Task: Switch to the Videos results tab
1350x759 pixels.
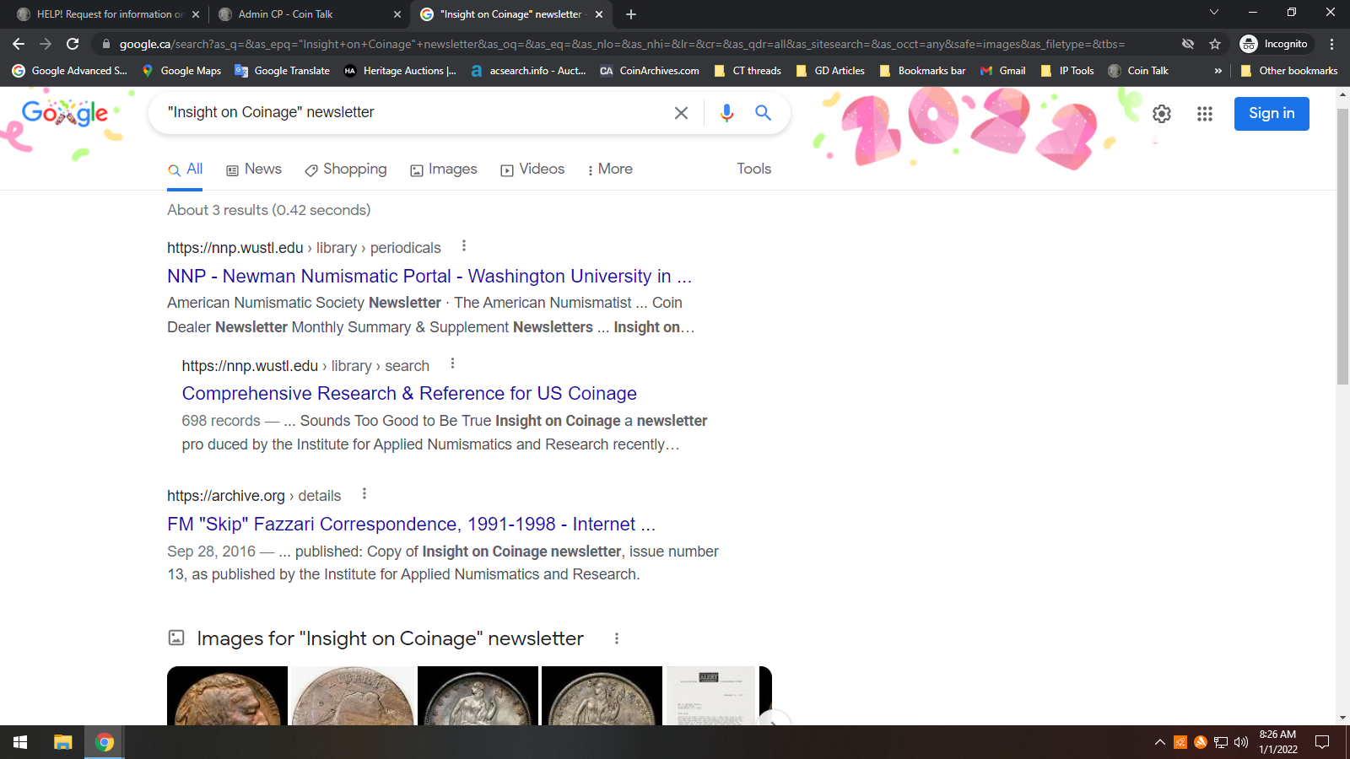Action: point(532,170)
